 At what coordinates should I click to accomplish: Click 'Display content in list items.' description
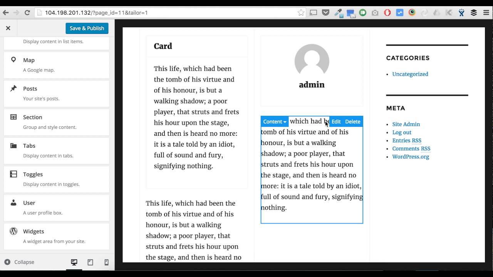pos(53,42)
